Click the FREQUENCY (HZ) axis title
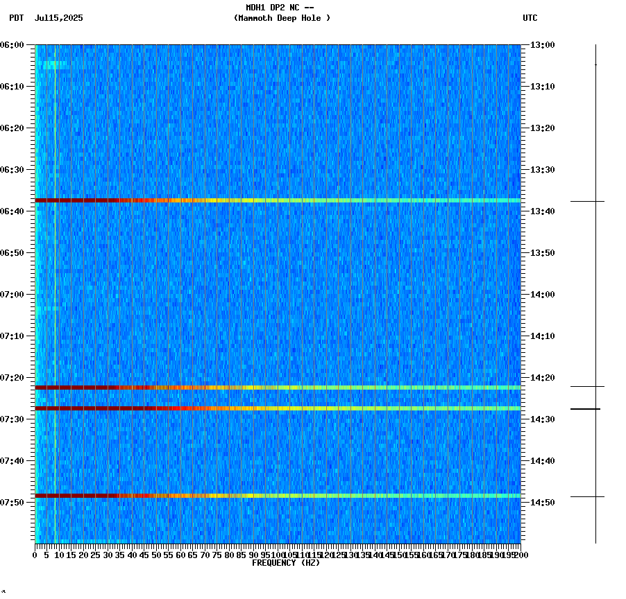The height and width of the screenshot is (599, 626). tap(286, 562)
